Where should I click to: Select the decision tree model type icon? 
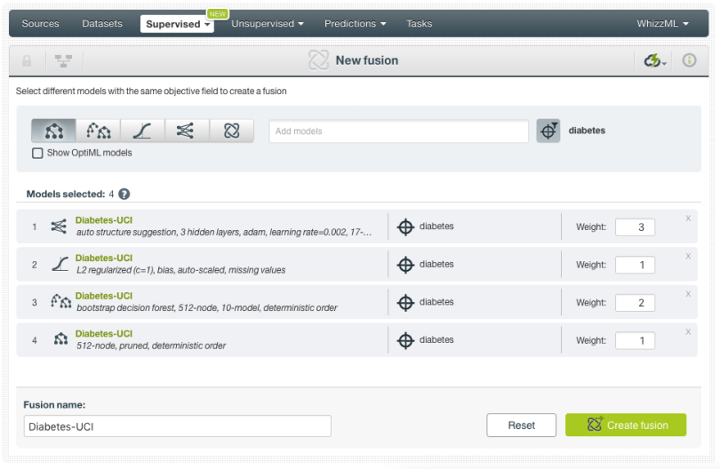pos(53,131)
